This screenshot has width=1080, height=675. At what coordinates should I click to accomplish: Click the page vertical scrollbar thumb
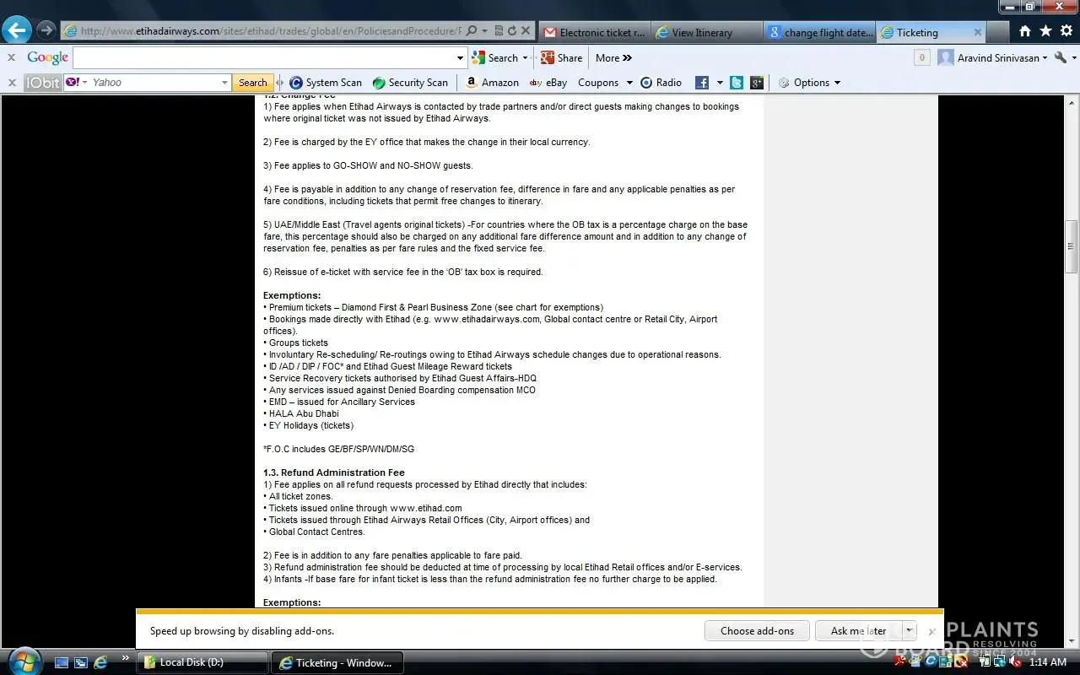(1072, 246)
